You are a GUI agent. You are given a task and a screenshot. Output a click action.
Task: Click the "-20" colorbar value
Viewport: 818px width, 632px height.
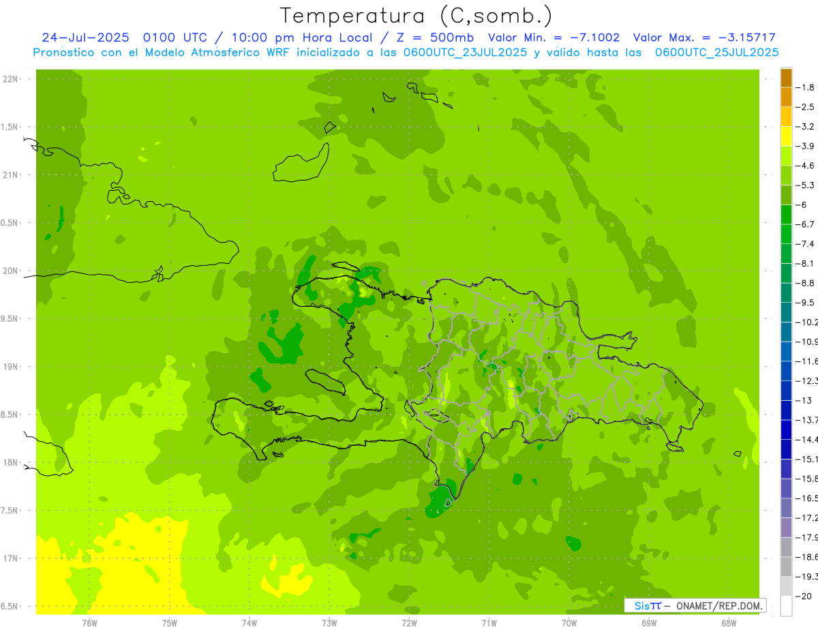coord(804,596)
